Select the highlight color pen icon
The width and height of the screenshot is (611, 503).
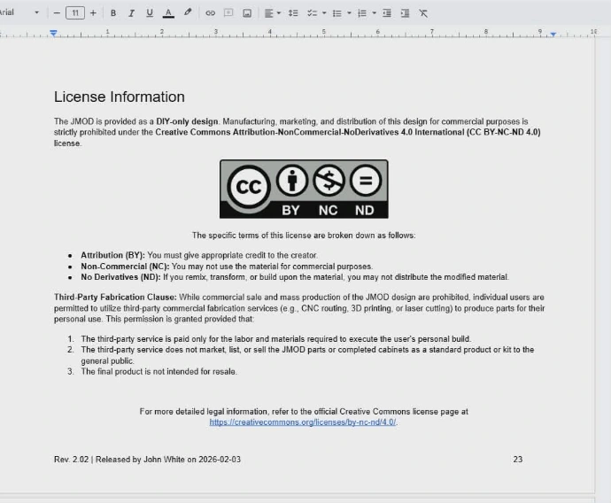click(188, 13)
